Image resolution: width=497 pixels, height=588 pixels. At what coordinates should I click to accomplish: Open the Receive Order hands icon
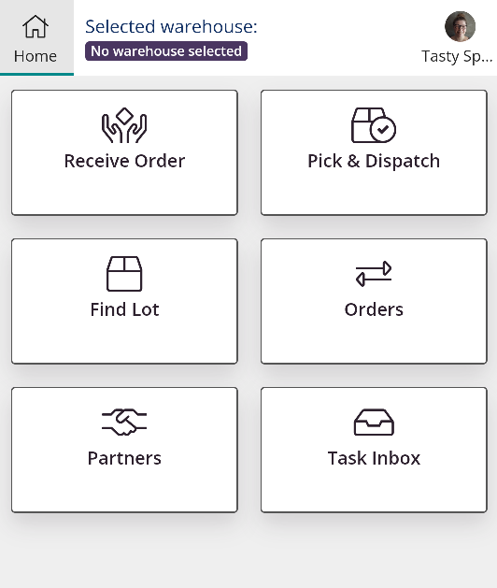124,125
